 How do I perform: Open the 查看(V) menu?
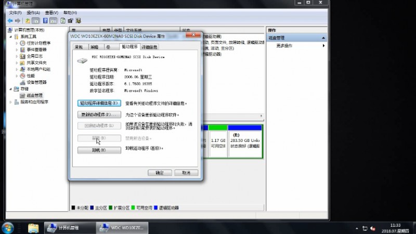pyautogui.click(x=51, y=12)
